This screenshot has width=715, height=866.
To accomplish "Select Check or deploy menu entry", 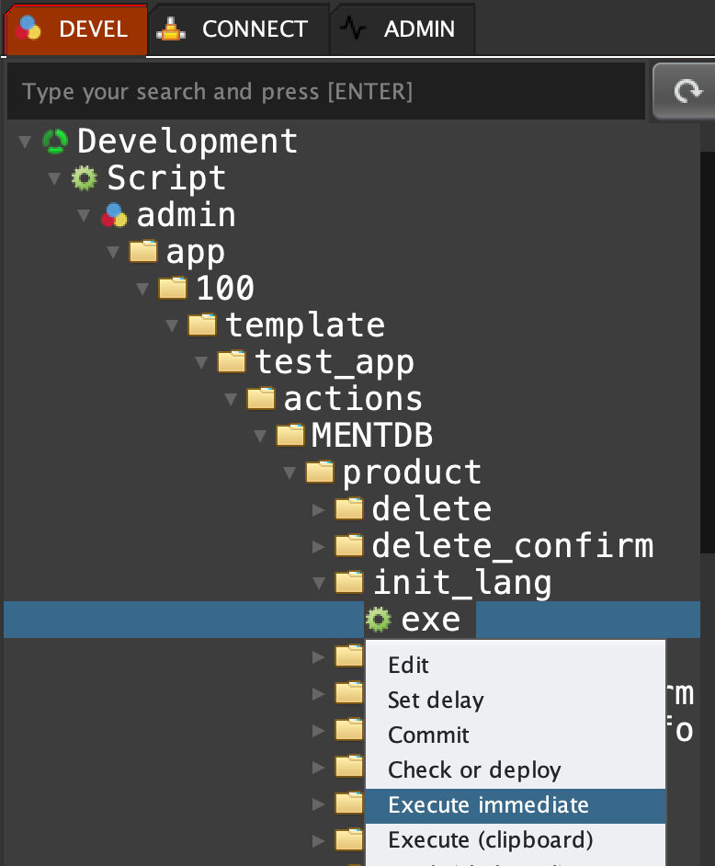I will pos(474,770).
